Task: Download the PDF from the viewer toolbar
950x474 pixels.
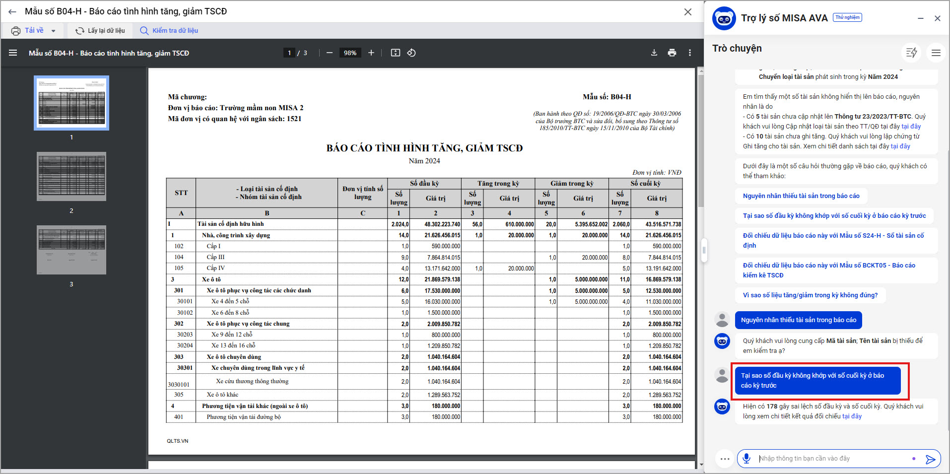Action: 654,53
